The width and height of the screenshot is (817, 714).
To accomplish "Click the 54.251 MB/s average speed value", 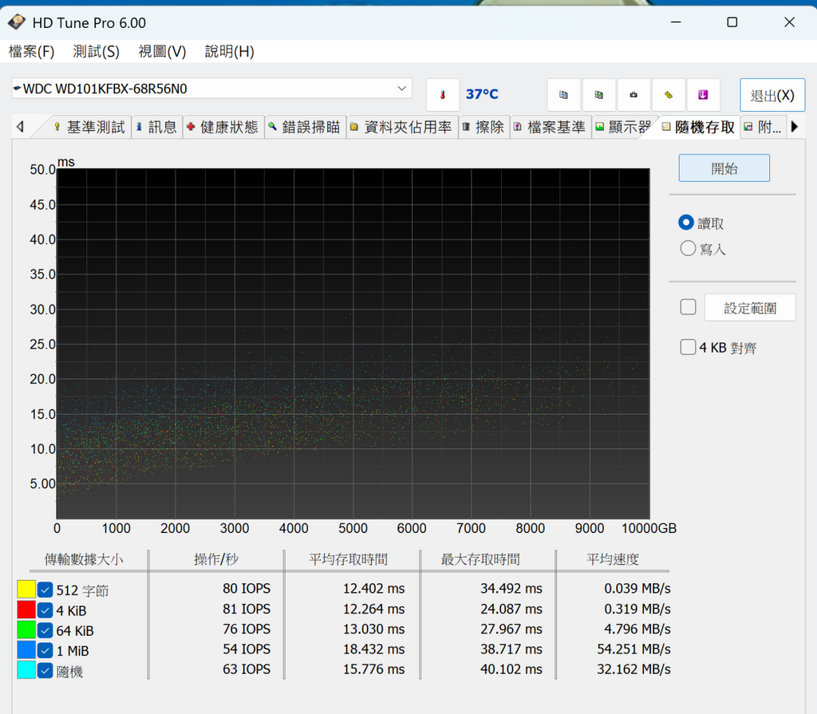I will click(x=633, y=649).
